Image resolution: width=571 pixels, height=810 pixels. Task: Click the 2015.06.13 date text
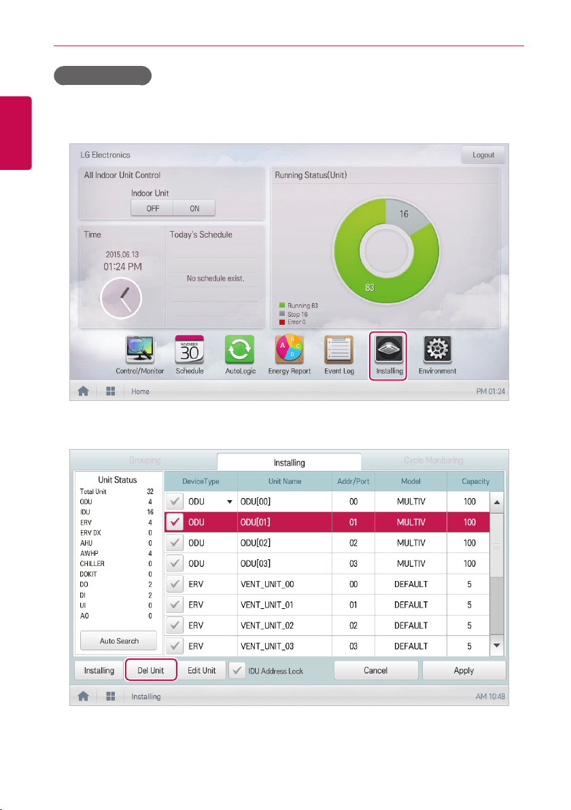122,254
